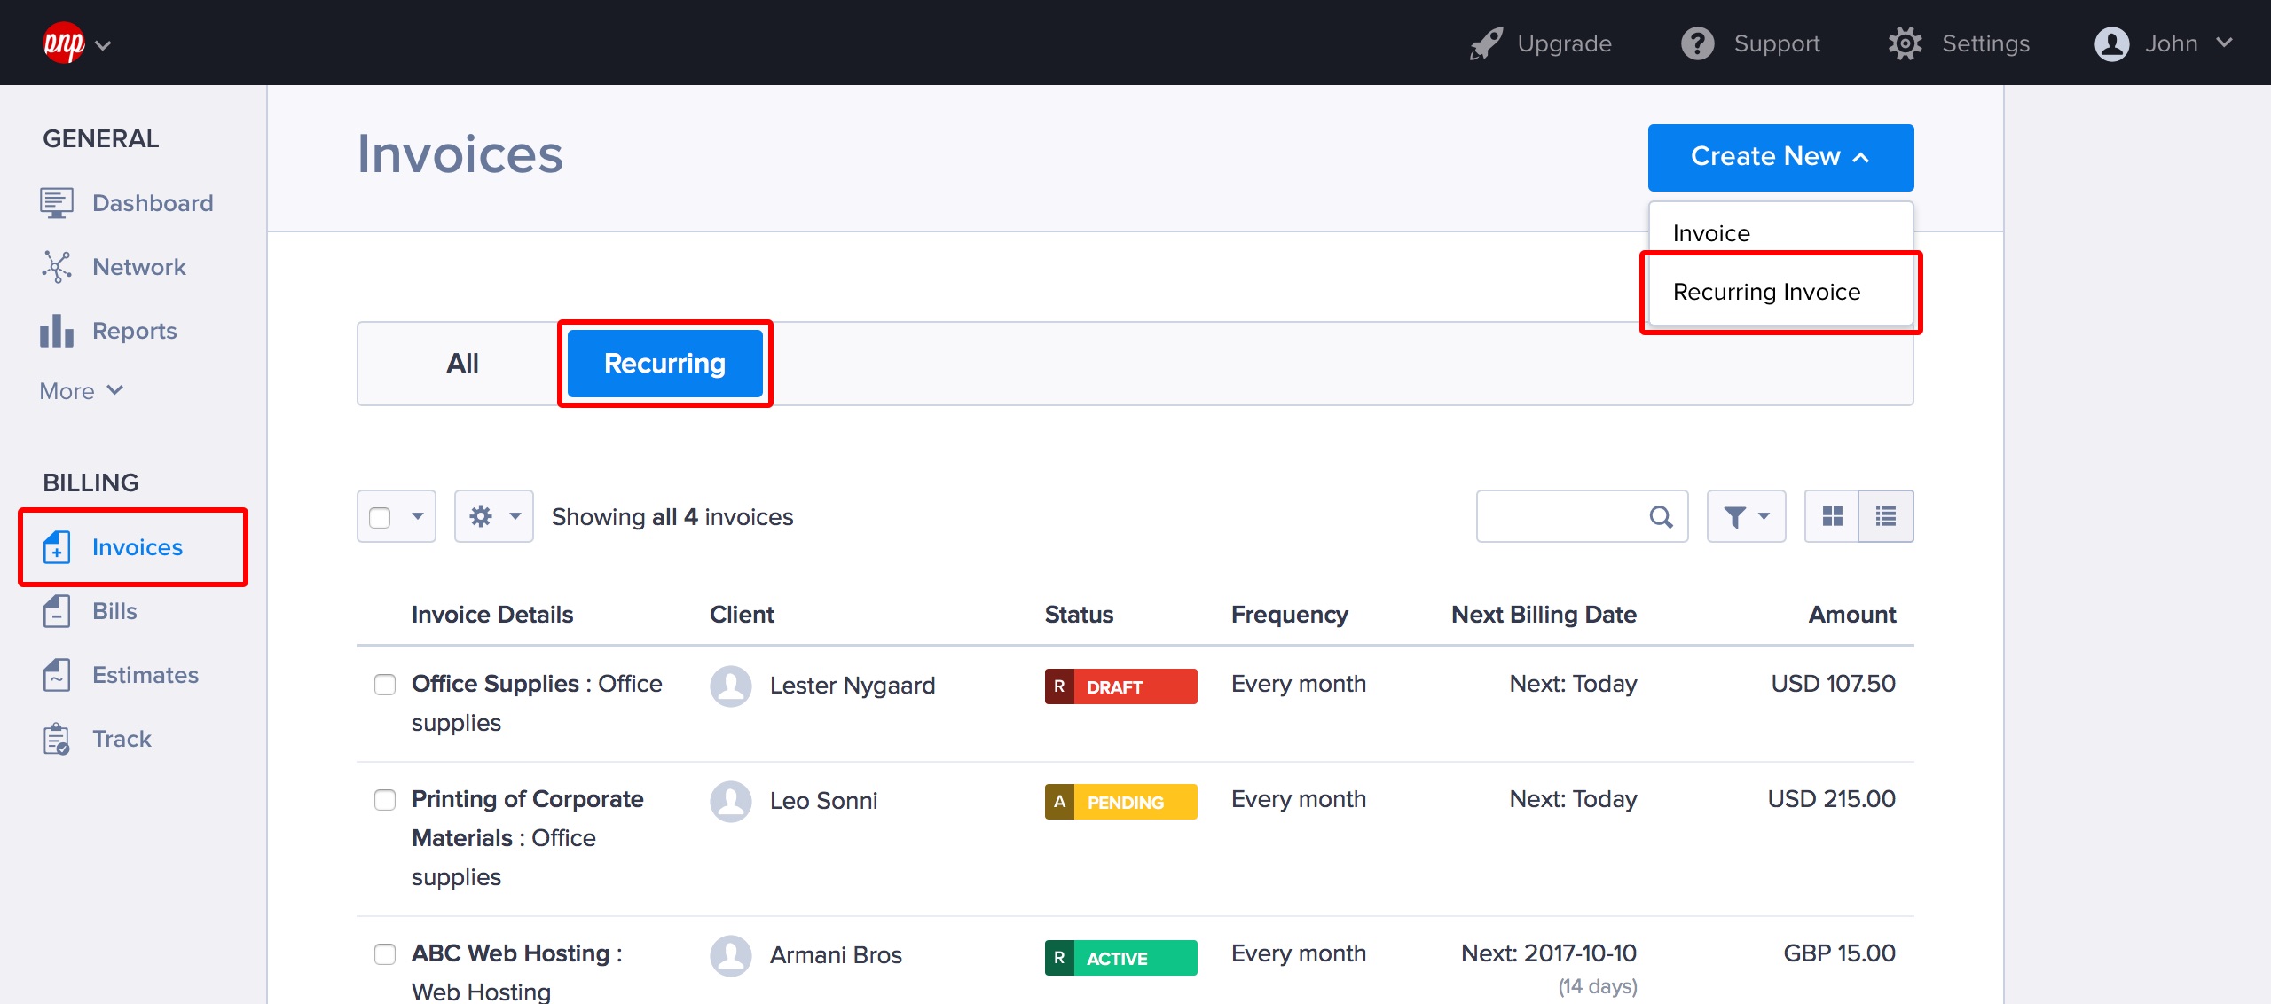Image resolution: width=2271 pixels, height=1004 pixels.
Task: Click the search magnifier icon
Action: (1661, 516)
